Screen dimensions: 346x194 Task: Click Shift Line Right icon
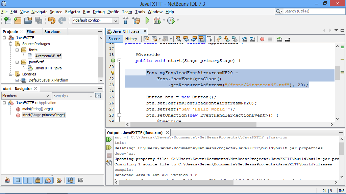252,39
